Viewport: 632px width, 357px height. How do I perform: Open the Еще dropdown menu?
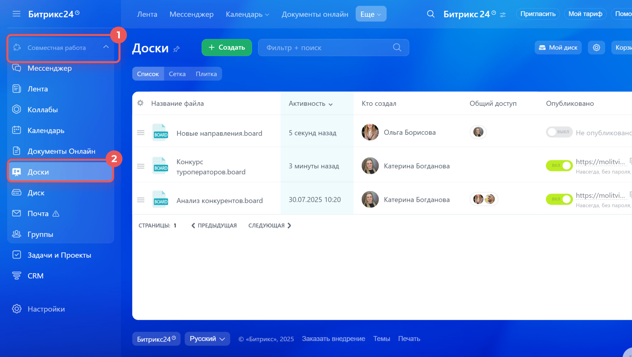371,14
